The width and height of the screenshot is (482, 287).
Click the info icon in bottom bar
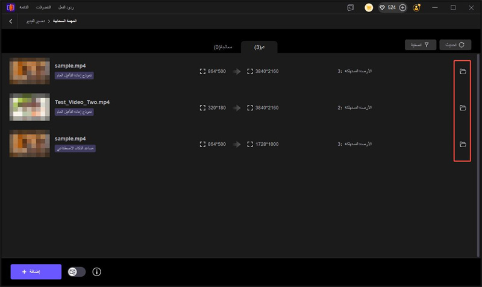point(96,272)
